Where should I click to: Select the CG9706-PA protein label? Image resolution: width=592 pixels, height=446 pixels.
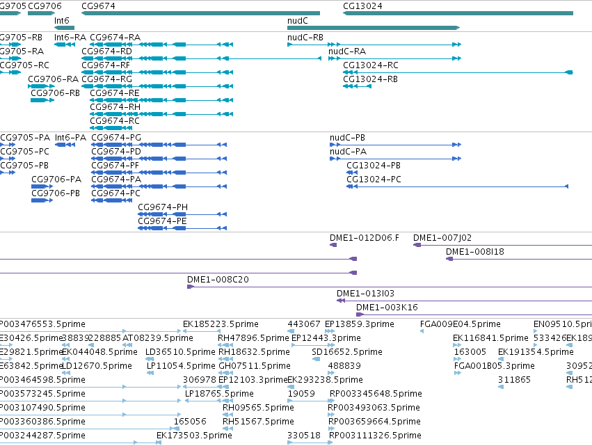[56, 180]
